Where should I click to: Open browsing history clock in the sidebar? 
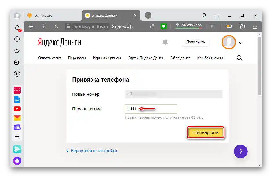point(17,39)
